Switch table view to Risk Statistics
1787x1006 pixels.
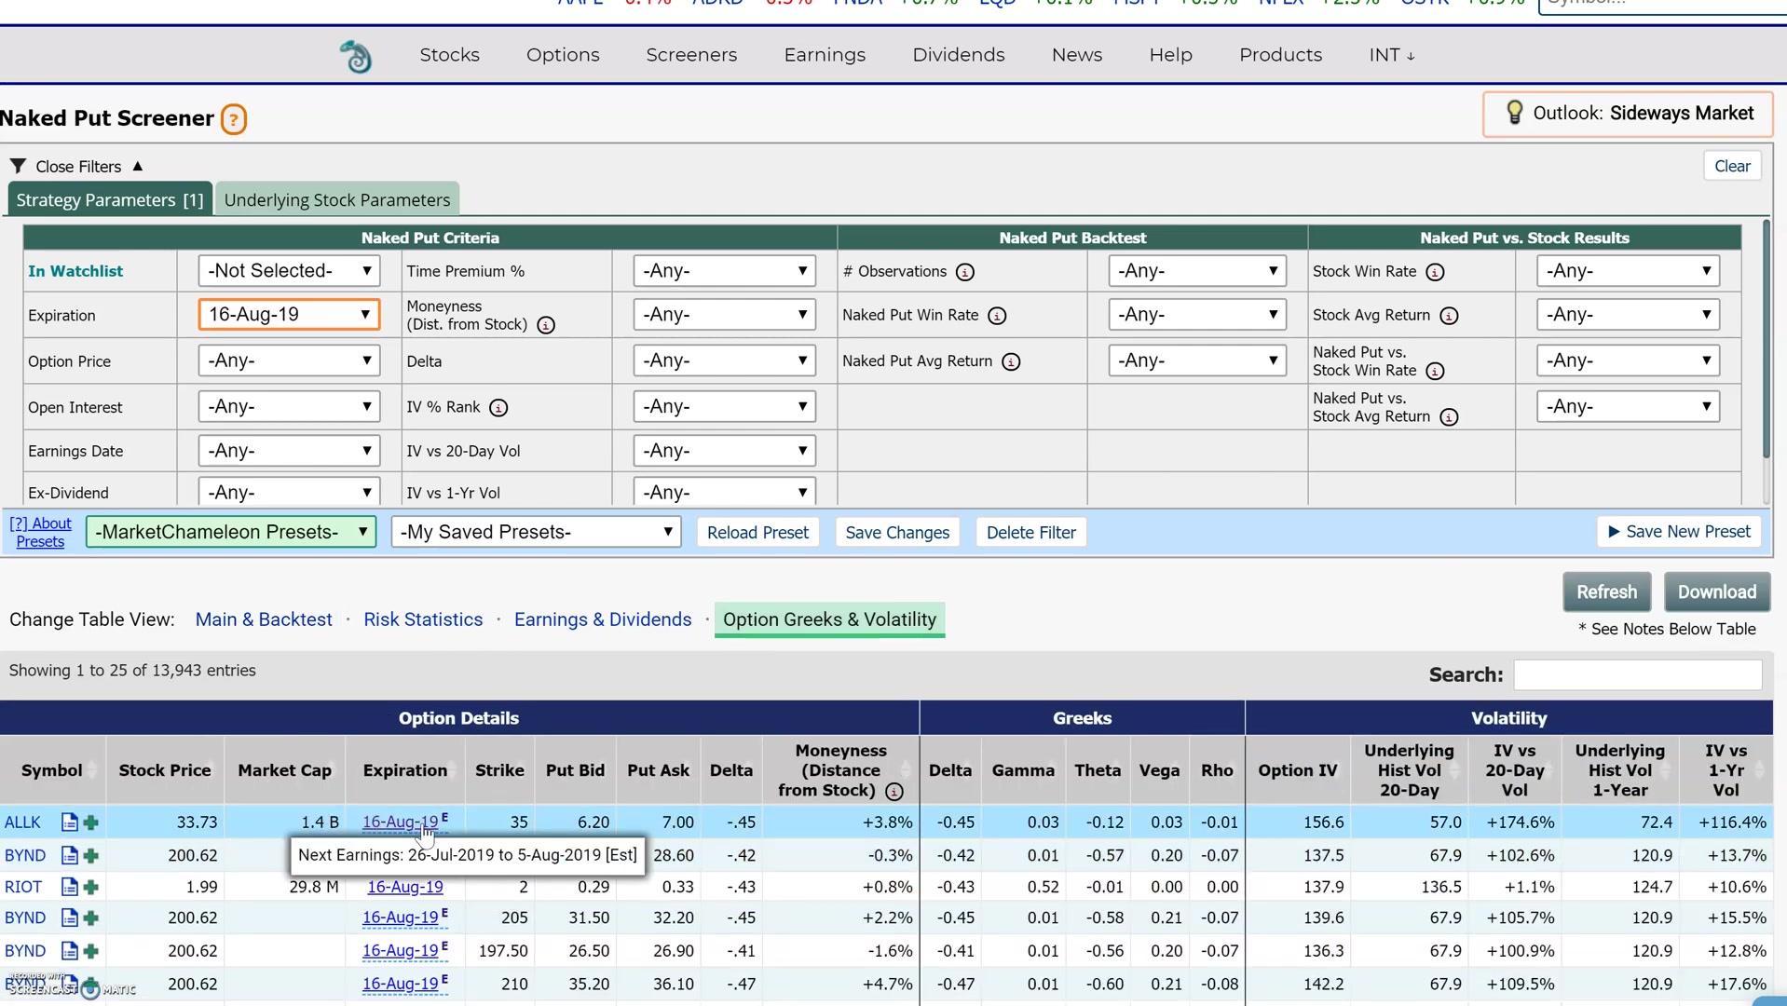[423, 619]
